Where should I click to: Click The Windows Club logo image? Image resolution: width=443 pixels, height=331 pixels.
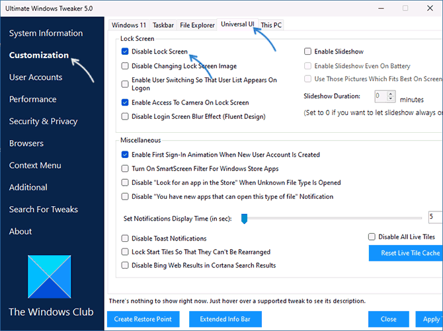(x=50, y=276)
